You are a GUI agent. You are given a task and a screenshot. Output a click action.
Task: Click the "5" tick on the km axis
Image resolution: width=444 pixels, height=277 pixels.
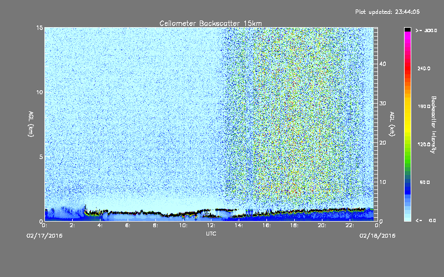[41, 157]
